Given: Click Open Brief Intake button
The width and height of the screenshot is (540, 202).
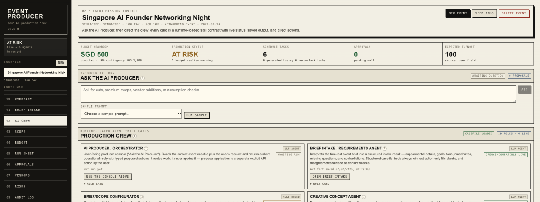Looking at the screenshot, I should pyautogui.click(x=330, y=177).
